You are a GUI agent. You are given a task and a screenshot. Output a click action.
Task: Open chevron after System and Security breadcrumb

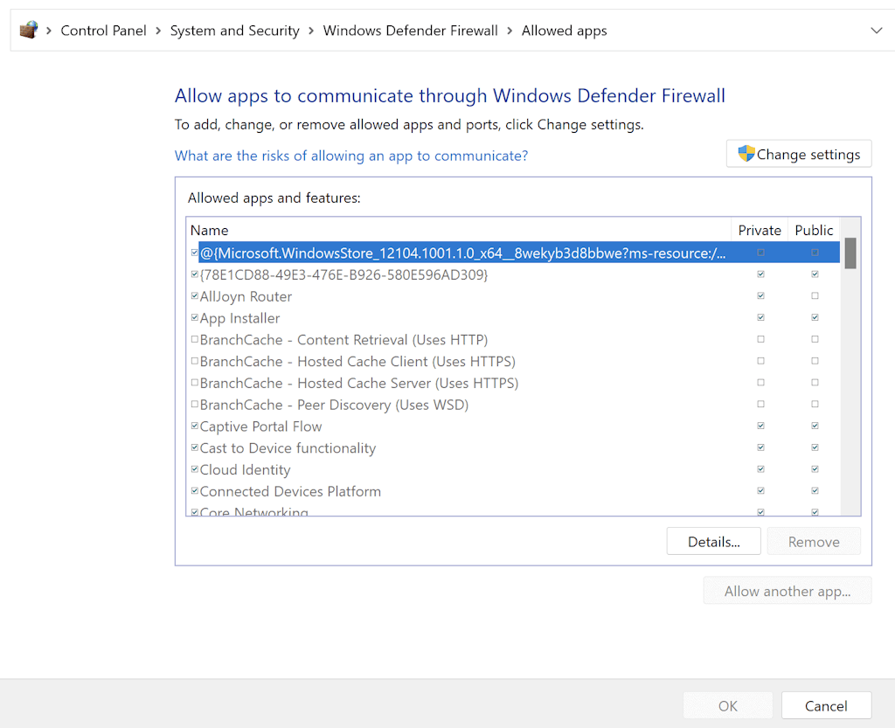point(311,31)
